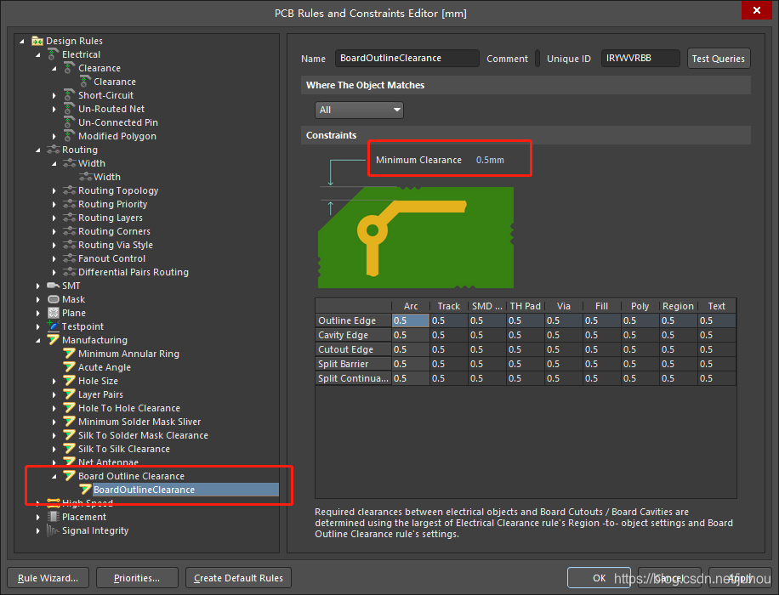The width and height of the screenshot is (779, 595).
Task: Select the Hole To Hole Clearance rule
Action: tap(129, 408)
